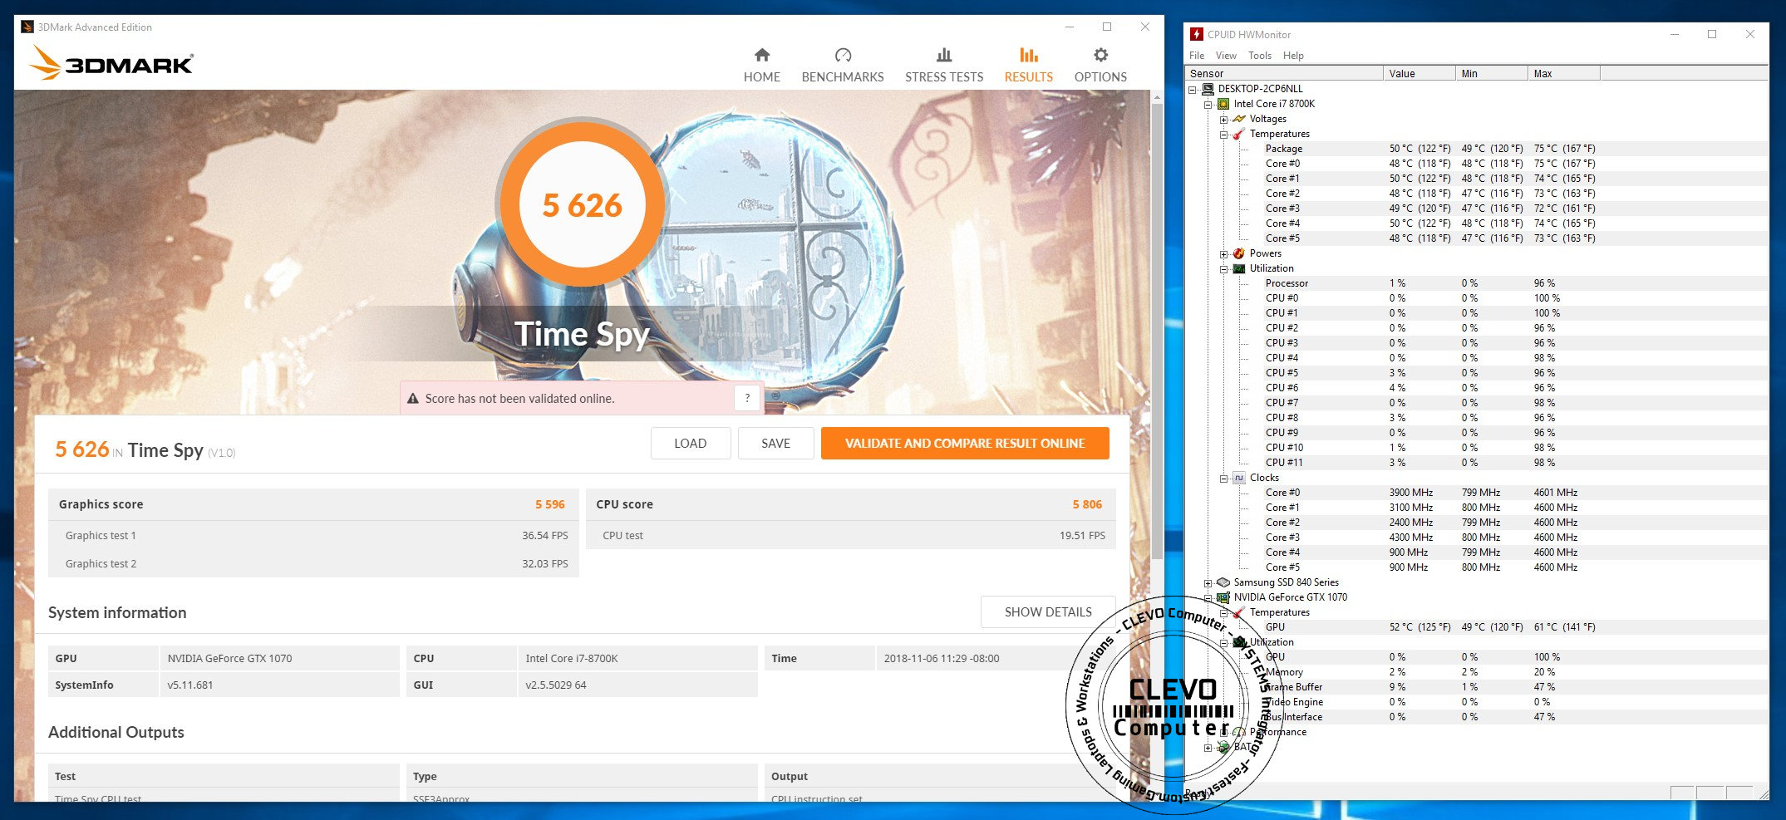Image resolution: width=1786 pixels, height=820 pixels.
Task: Click the SAVE result button
Action: [775, 444]
